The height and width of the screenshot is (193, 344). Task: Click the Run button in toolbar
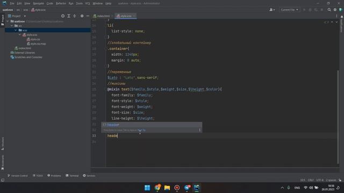pos(304,10)
